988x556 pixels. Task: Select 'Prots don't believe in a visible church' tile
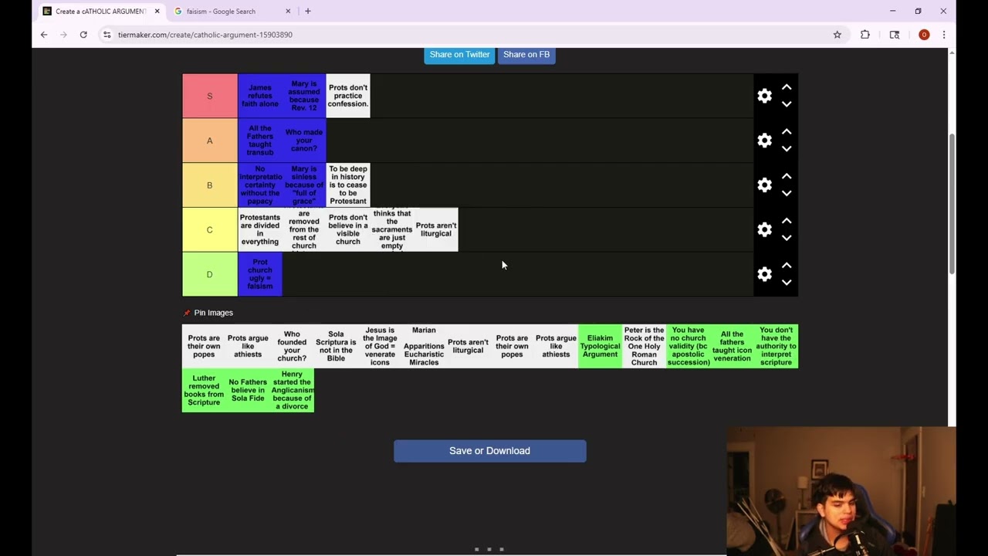click(x=348, y=229)
